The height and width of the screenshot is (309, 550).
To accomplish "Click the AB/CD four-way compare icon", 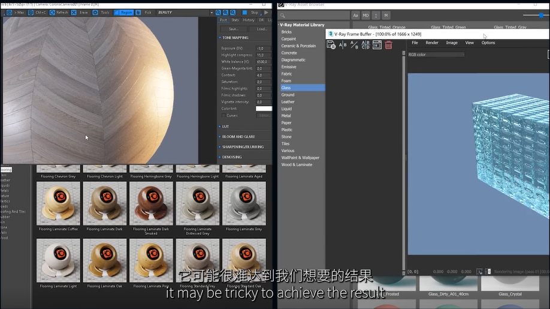I will click(365, 45).
